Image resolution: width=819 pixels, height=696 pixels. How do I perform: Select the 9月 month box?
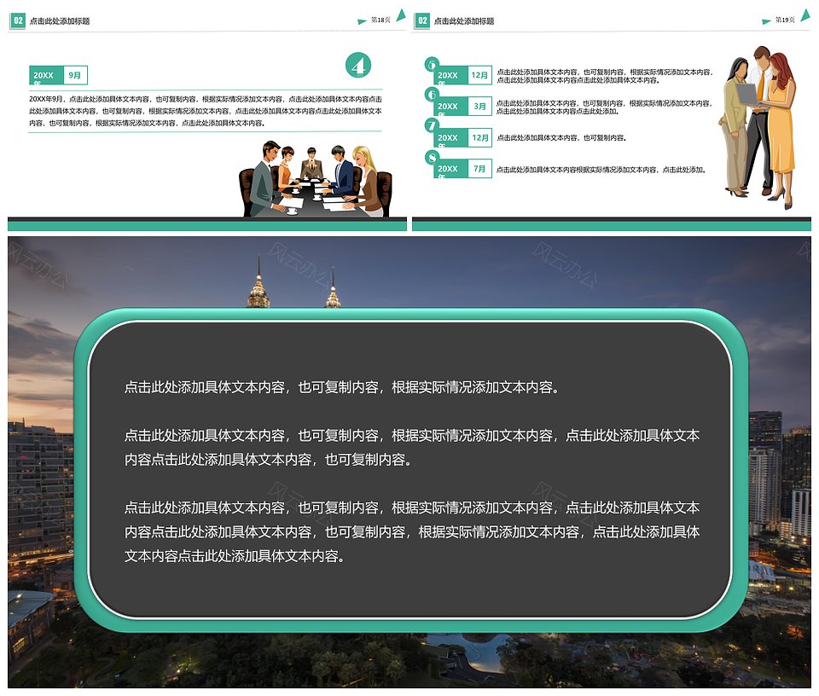[75, 75]
